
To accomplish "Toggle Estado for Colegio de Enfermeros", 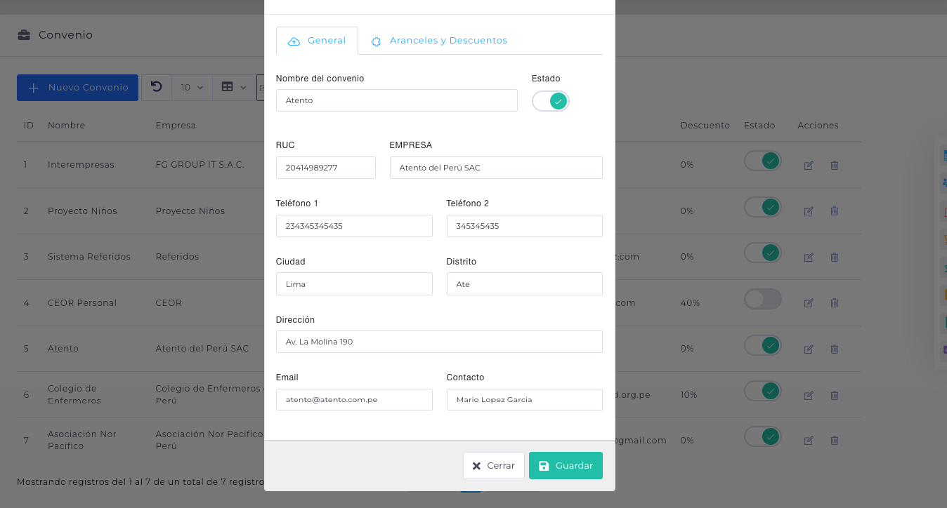I will point(763,391).
